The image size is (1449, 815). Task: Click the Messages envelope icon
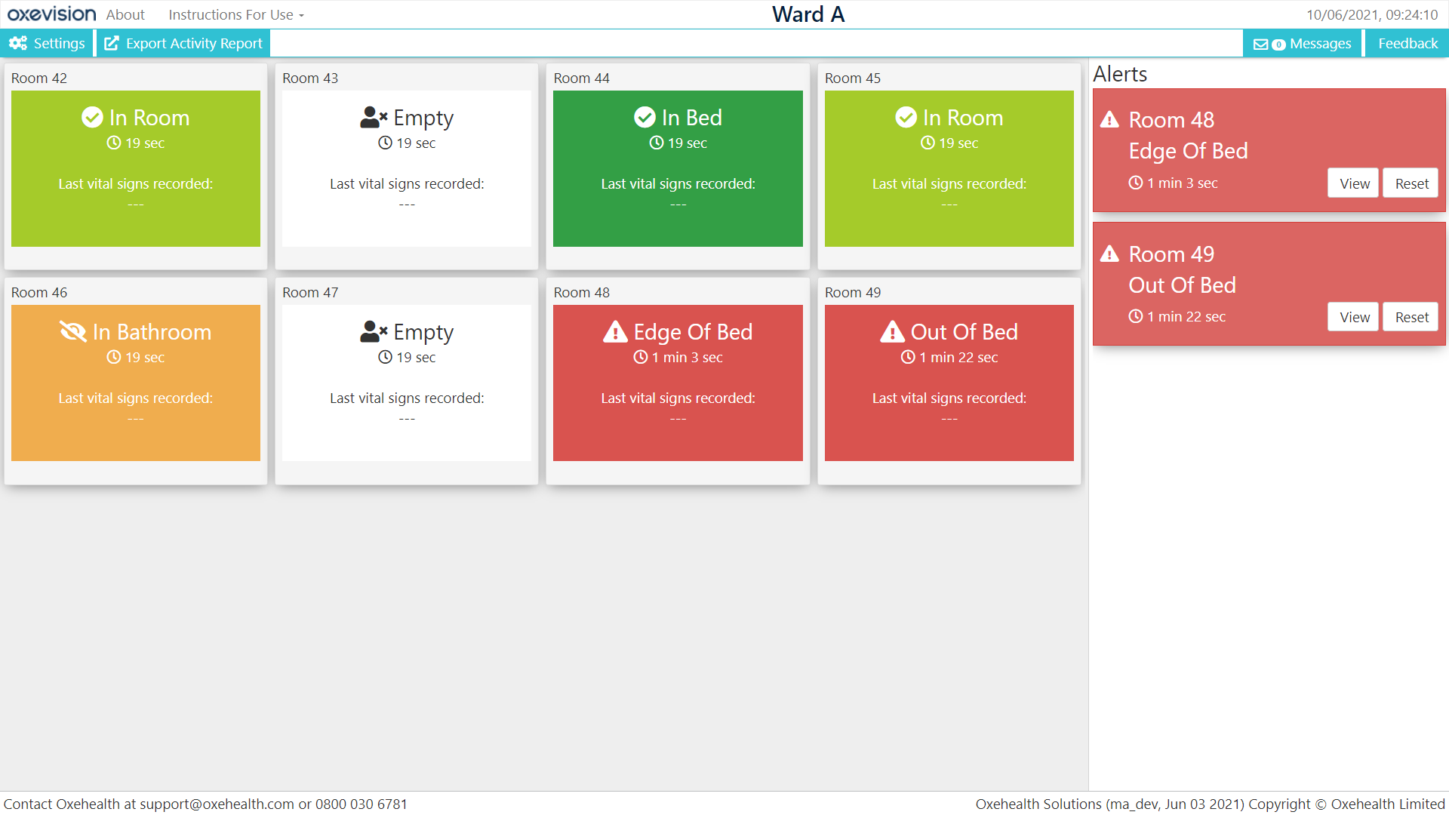coord(1260,44)
